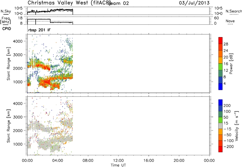Click the '60' tick right of the frequency panel
Image resolution: width=242 pixels, height=167 pixels.
[x=217, y=18]
